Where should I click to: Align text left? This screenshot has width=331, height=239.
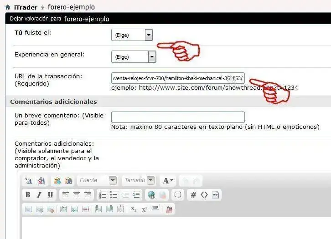point(66,195)
